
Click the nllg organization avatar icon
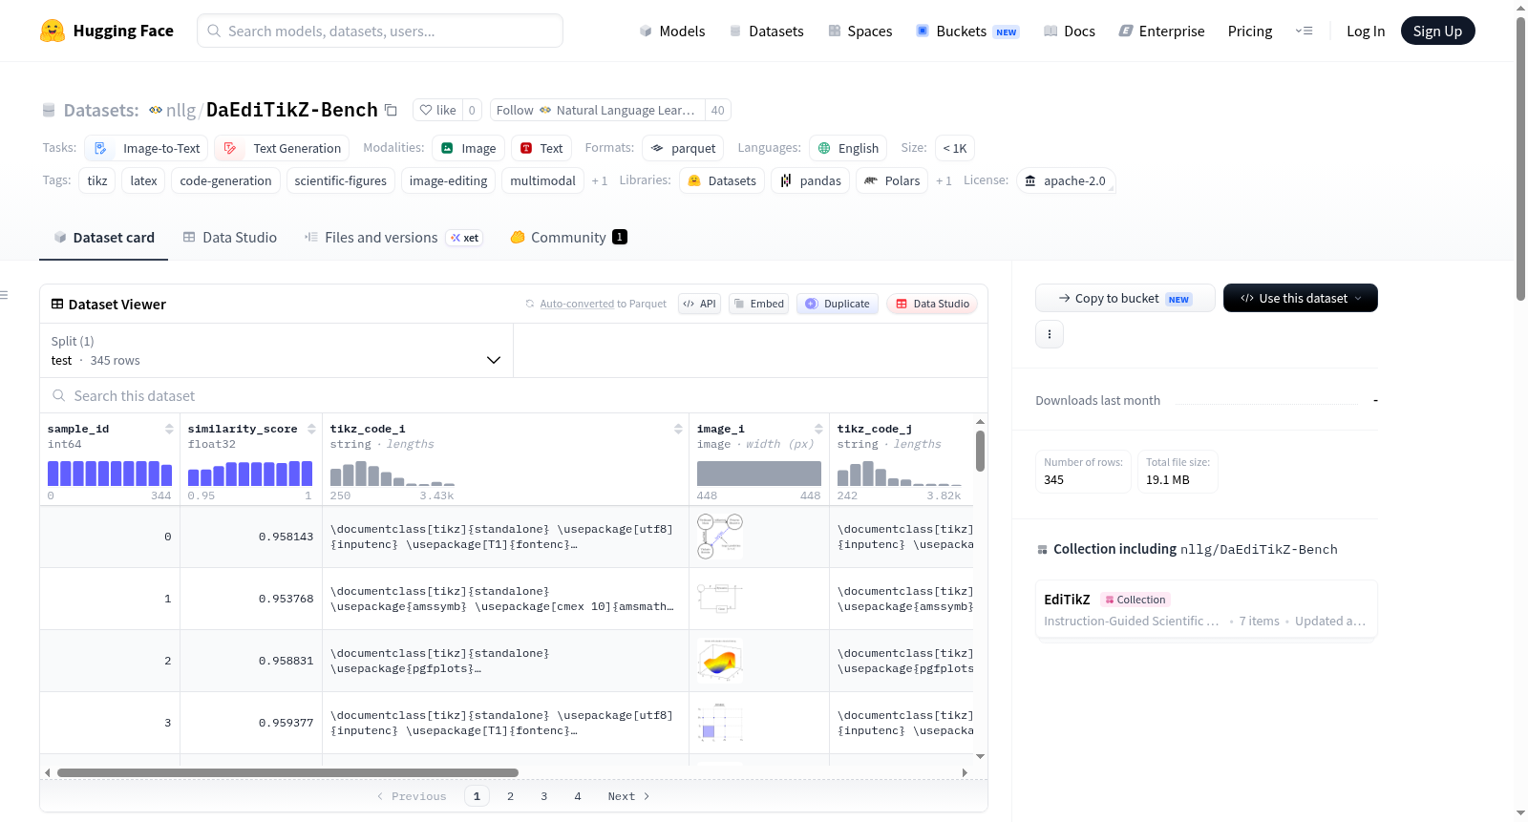tap(156, 110)
